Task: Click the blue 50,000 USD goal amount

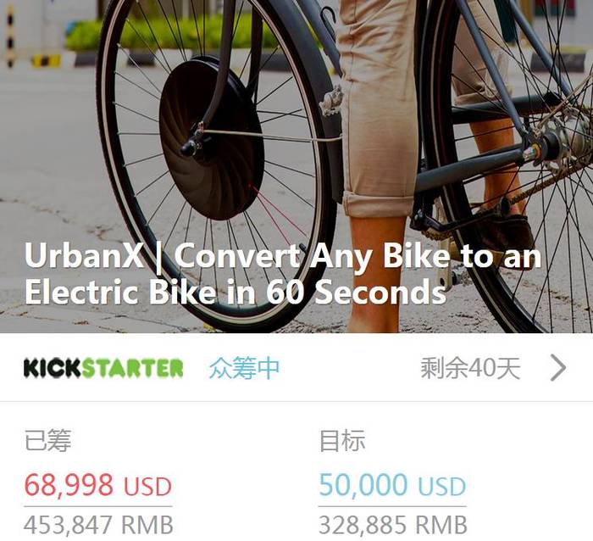Action: (x=392, y=485)
